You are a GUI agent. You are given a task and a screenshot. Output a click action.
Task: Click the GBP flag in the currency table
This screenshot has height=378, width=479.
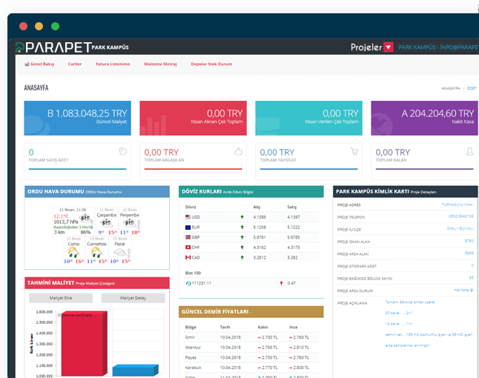188,237
